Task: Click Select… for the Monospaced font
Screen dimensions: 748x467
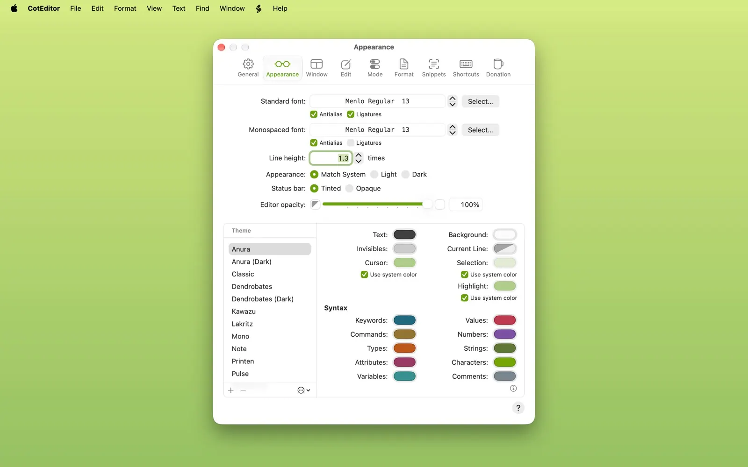Action: coord(480,130)
